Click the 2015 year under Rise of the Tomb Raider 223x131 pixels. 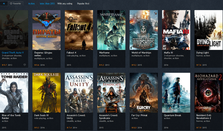click(4, 128)
